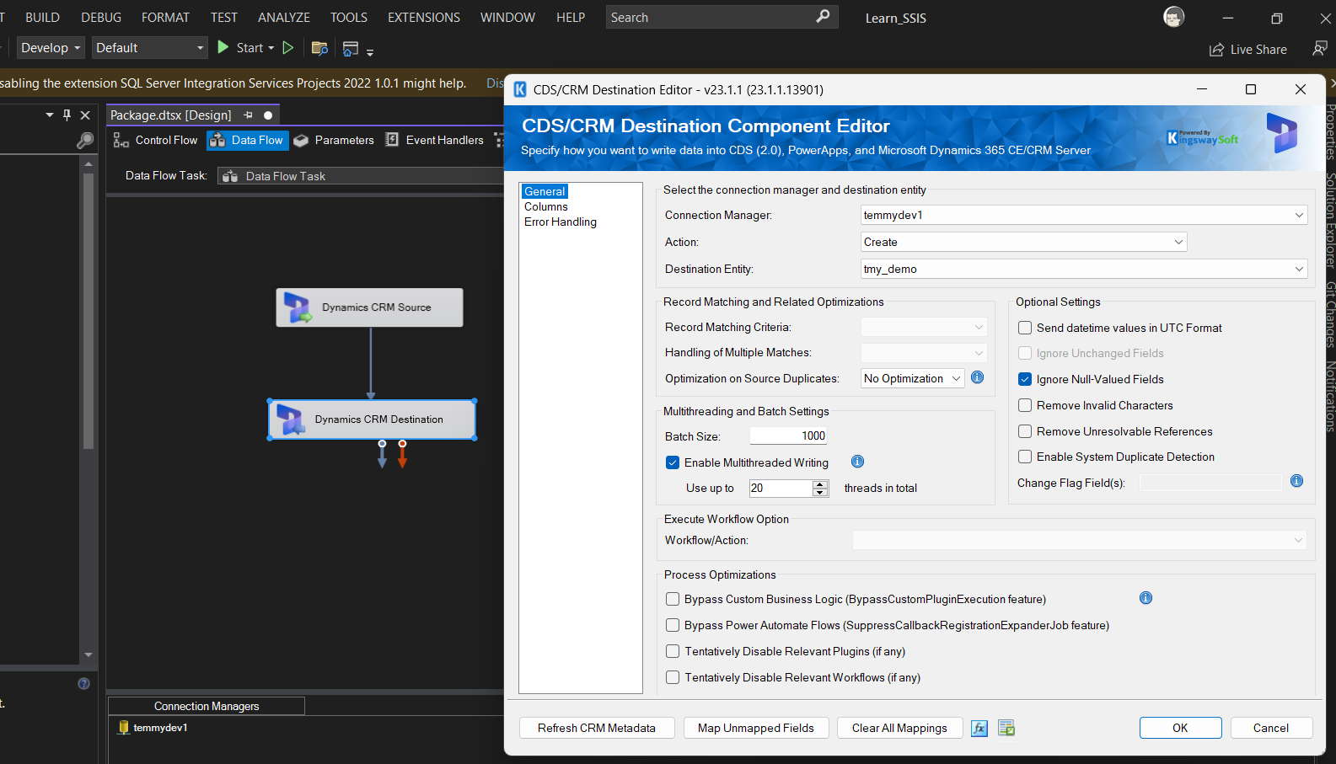
Task: Decrease thread count with down spinner
Action: coord(820,492)
